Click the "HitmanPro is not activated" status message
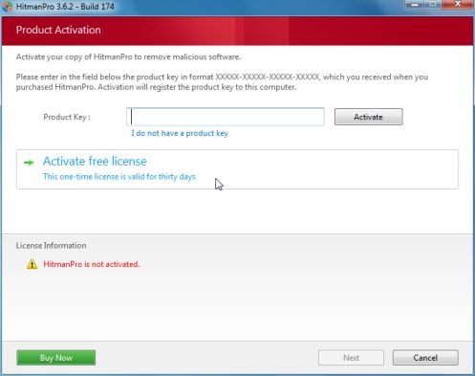This screenshot has height=376, width=475. 92,264
